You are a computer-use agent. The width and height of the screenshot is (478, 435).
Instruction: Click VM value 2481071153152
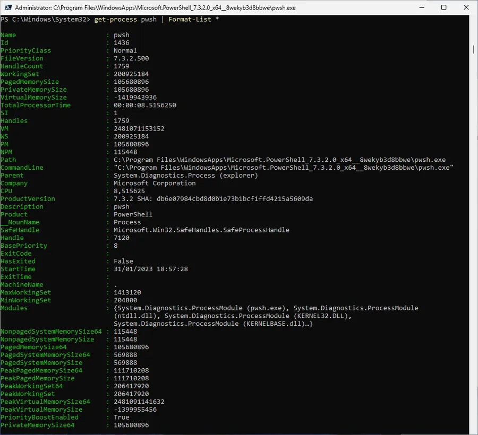coord(139,129)
